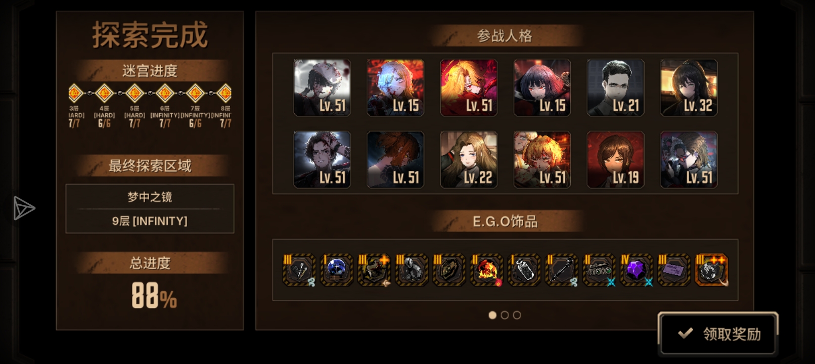Select the flaming skull E.G.O gift
This screenshot has width=815, height=364.
pyautogui.click(x=486, y=269)
